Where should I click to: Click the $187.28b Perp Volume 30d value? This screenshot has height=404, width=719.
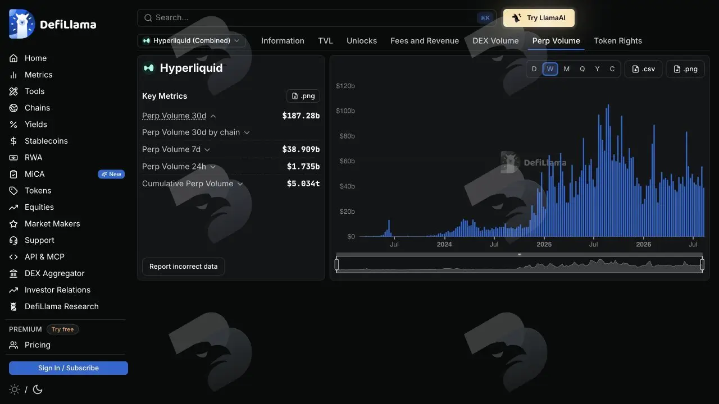[301, 116]
